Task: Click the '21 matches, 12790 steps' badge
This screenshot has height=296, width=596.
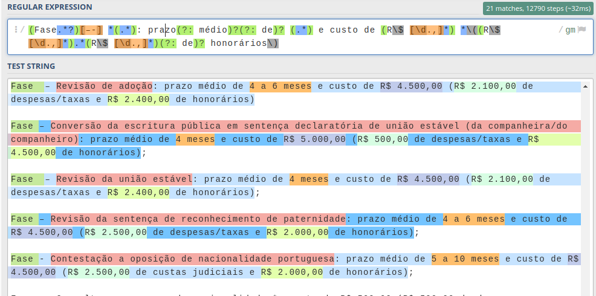Action: pyautogui.click(x=537, y=8)
